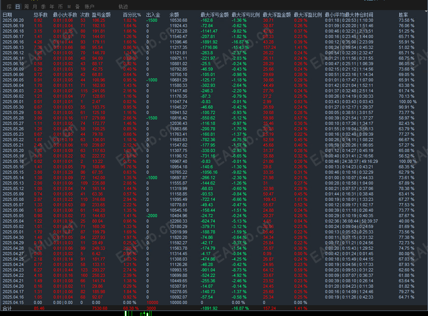The height and width of the screenshot is (316, 428).
Task: Switch to the 月 monthly tab
Action: tap(35, 7)
